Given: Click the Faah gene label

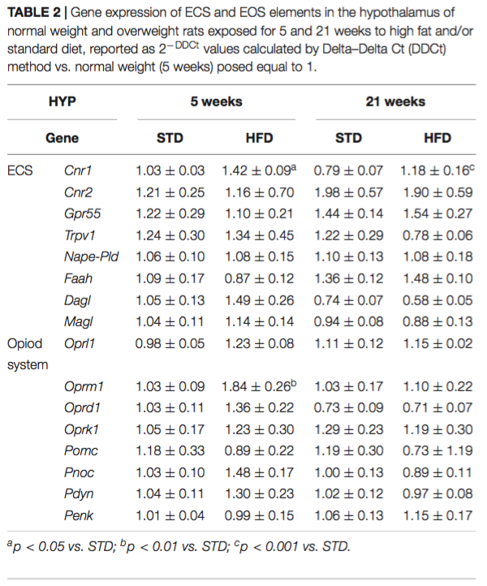Looking at the screenshot, I should pyautogui.click(x=78, y=278).
